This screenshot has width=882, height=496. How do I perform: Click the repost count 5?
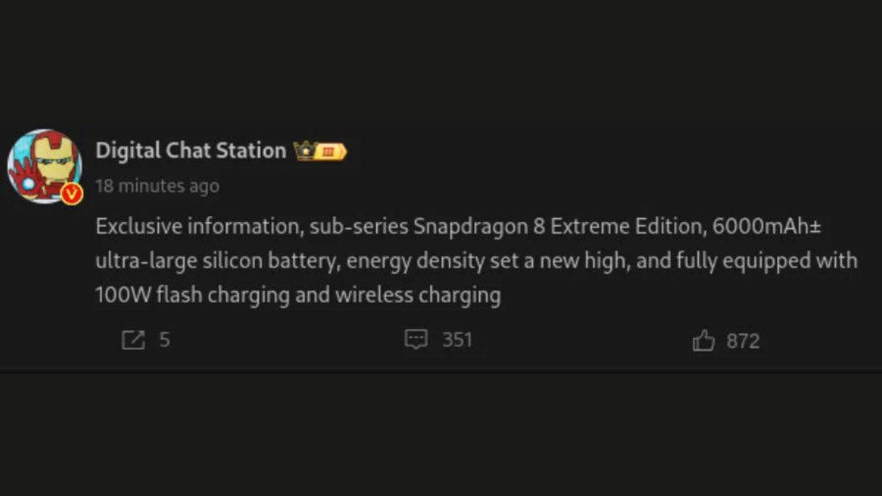[165, 340]
